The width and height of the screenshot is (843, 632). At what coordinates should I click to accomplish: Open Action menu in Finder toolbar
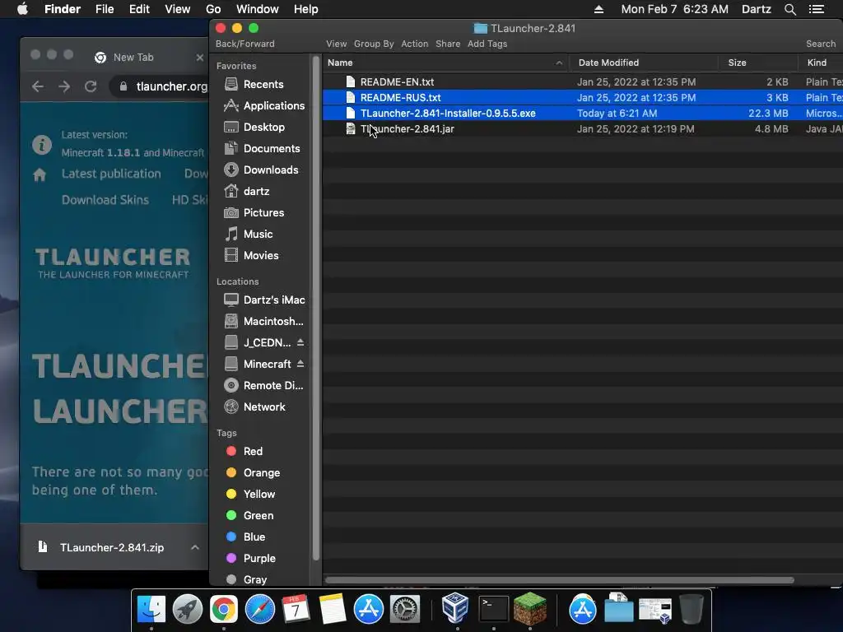tap(415, 44)
